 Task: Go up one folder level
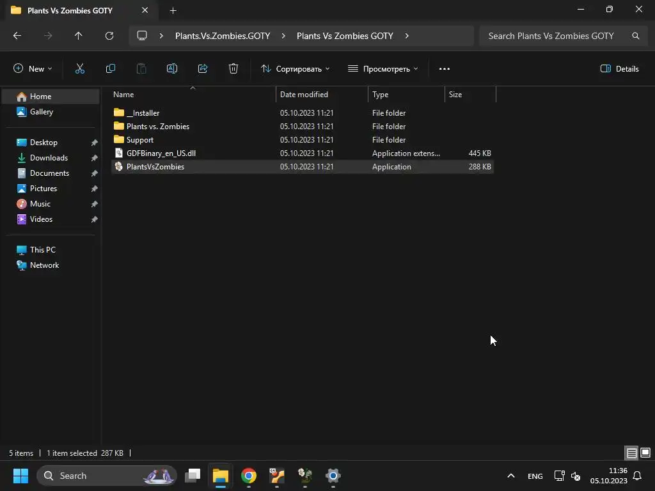tap(79, 36)
